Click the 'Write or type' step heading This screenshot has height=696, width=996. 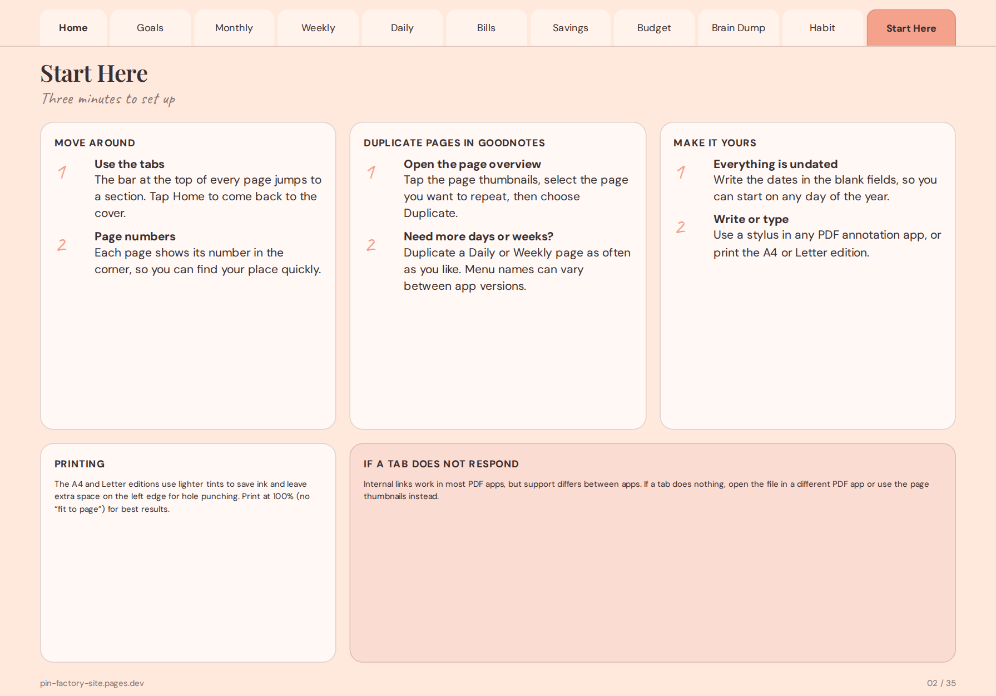coord(751,219)
